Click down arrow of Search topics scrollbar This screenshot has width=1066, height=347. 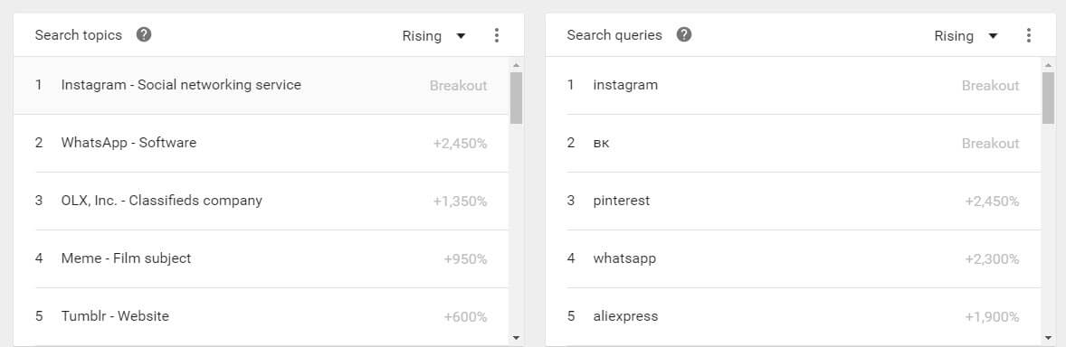(x=516, y=337)
